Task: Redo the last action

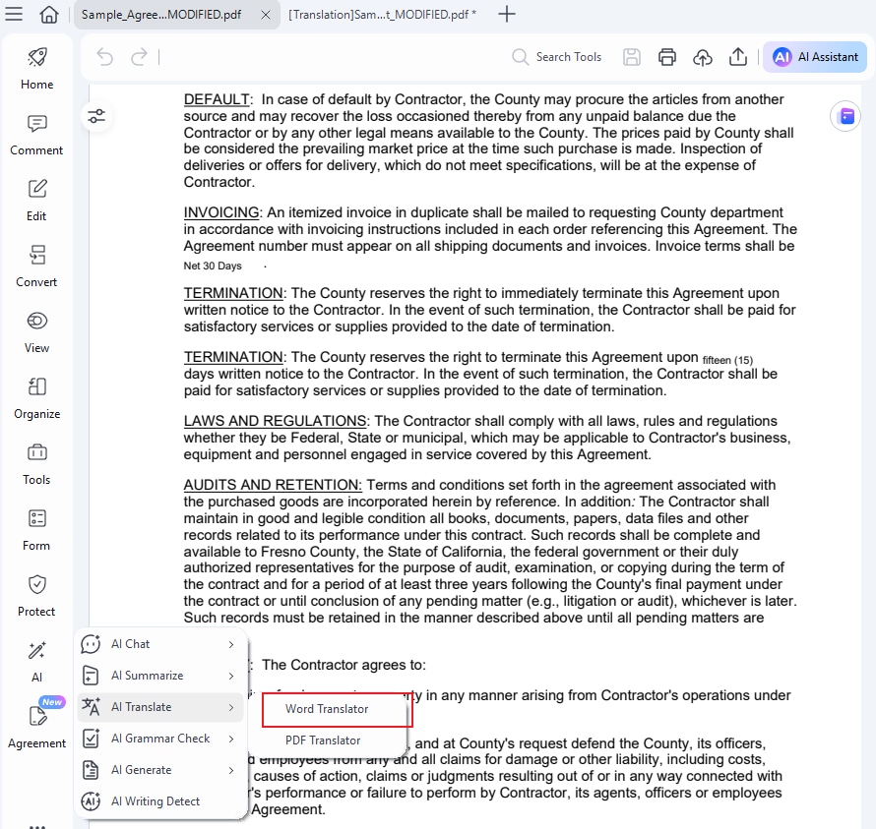Action: tap(139, 56)
